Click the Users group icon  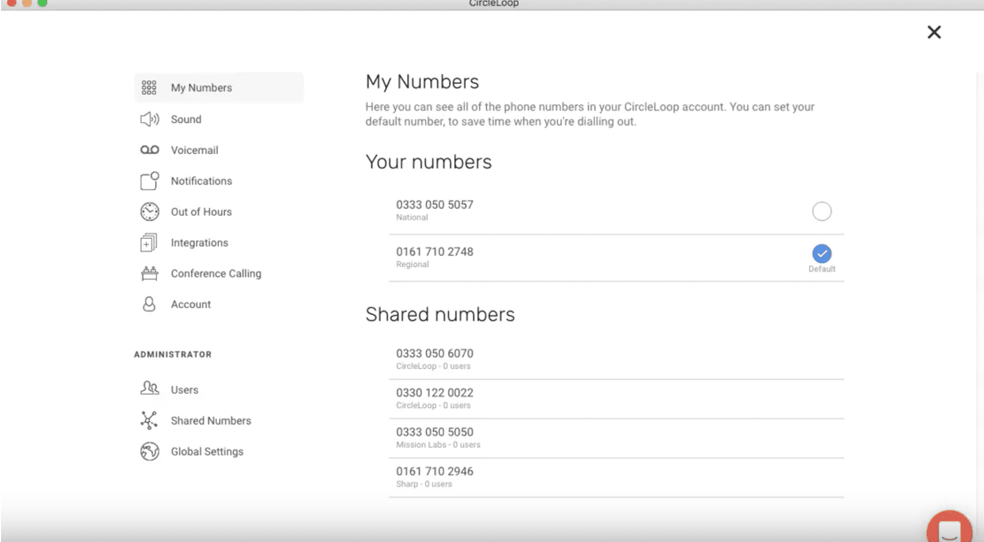pyautogui.click(x=149, y=389)
